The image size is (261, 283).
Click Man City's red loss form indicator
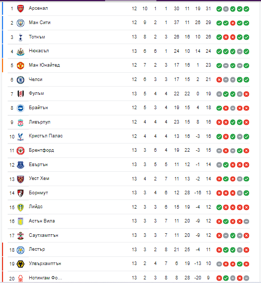tap(233, 23)
